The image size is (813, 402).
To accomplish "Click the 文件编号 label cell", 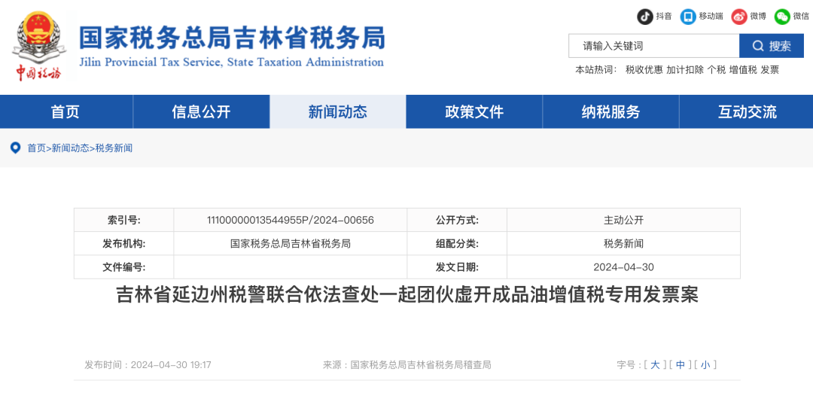I will coord(124,267).
